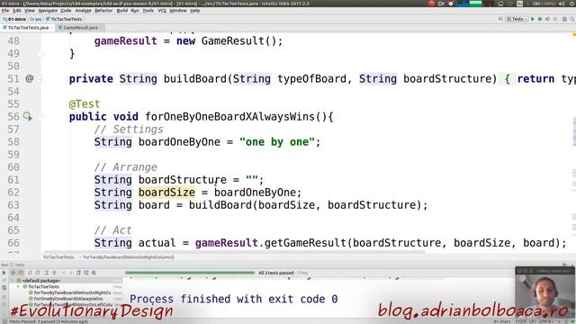Open the Window menu
The image size is (576, 324).
click(x=178, y=11)
